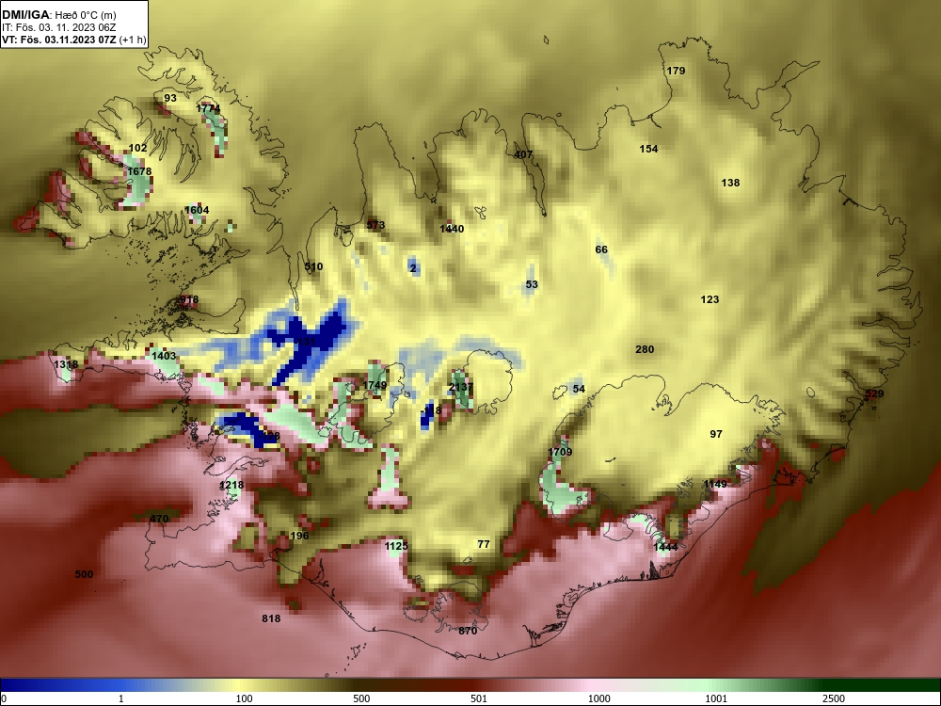The height and width of the screenshot is (706, 941).
Task: Click the 66 value label
Action: coord(601,249)
